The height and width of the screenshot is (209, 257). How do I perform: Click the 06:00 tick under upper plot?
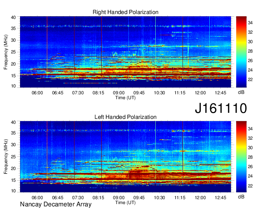37,93
